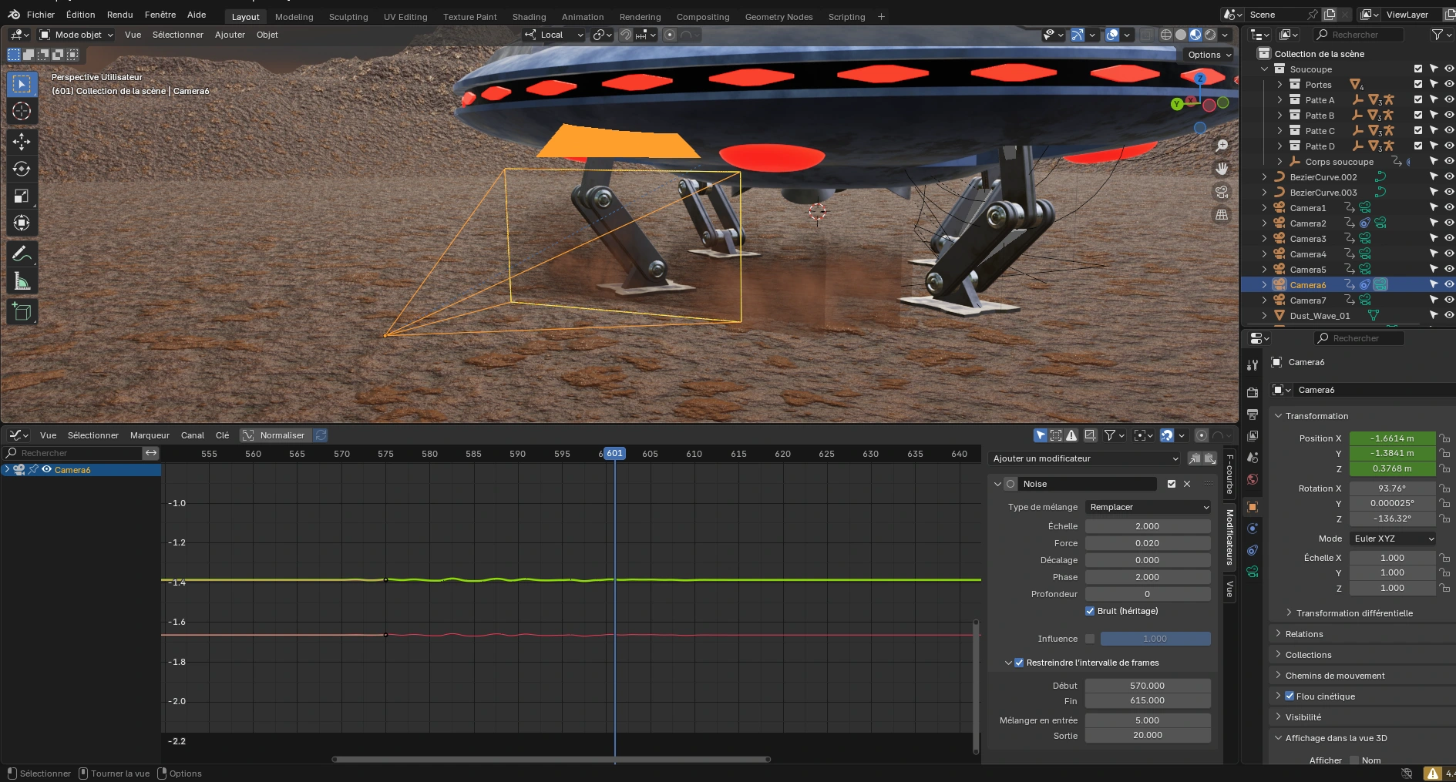Click the Influence slider of Noise modifier

[x=1155, y=639]
